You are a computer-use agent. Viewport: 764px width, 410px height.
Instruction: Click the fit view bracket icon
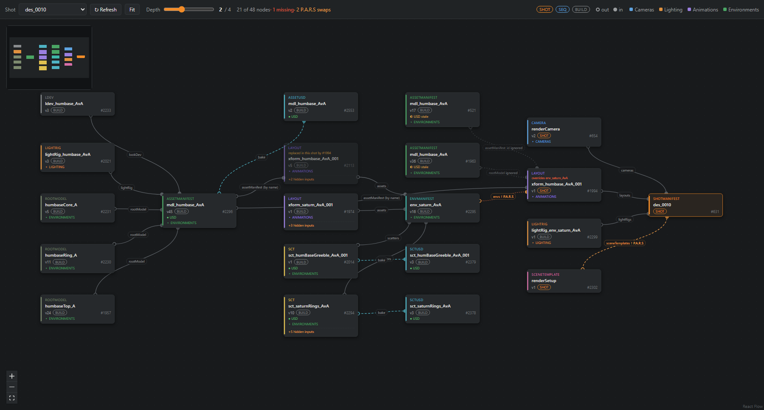pos(12,398)
